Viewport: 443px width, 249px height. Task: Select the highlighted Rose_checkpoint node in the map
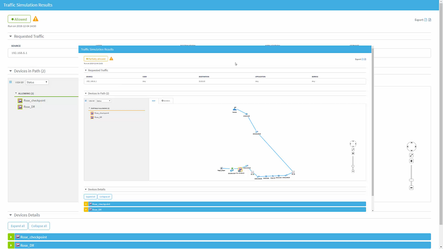pos(240,170)
